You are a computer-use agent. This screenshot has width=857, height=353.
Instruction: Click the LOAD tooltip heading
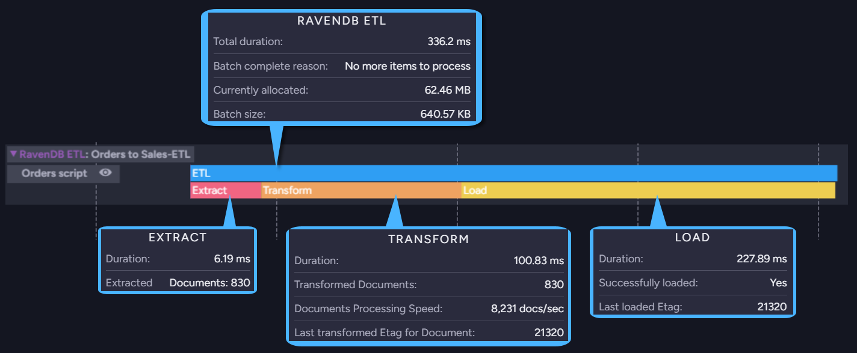click(x=693, y=238)
